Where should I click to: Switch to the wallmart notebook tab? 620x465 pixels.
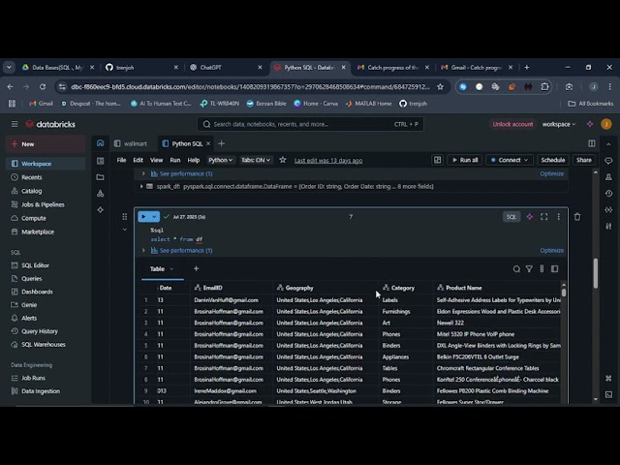131,143
